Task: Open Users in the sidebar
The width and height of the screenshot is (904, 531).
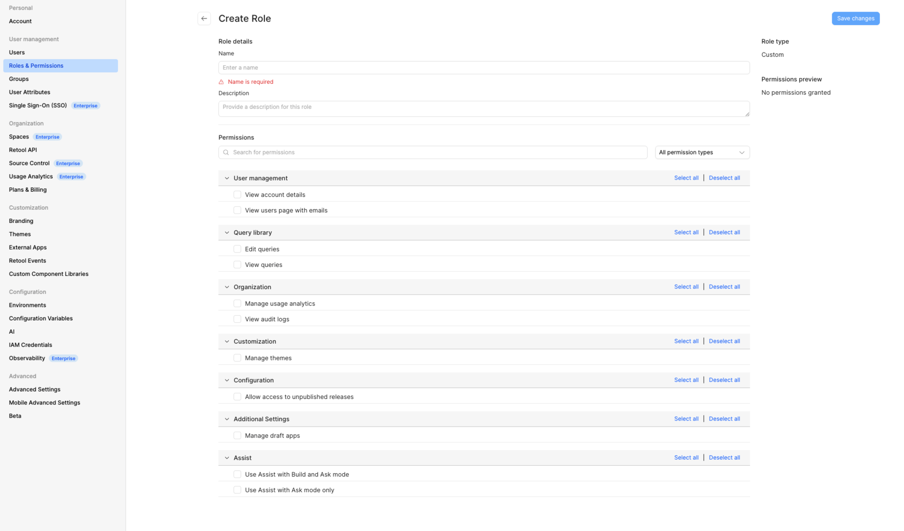Action: [17, 52]
